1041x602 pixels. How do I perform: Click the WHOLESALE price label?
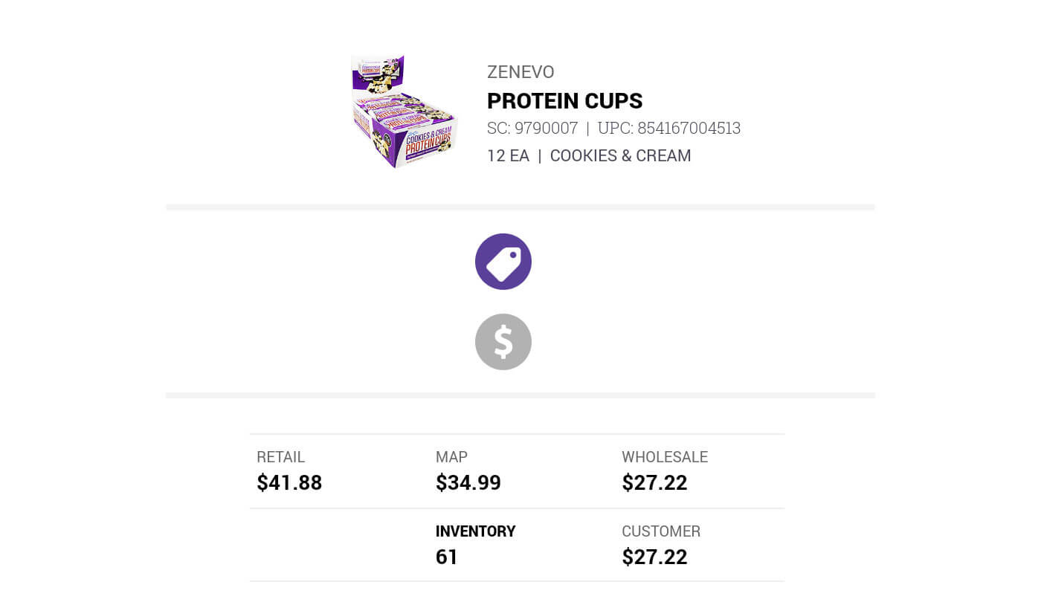point(665,457)
